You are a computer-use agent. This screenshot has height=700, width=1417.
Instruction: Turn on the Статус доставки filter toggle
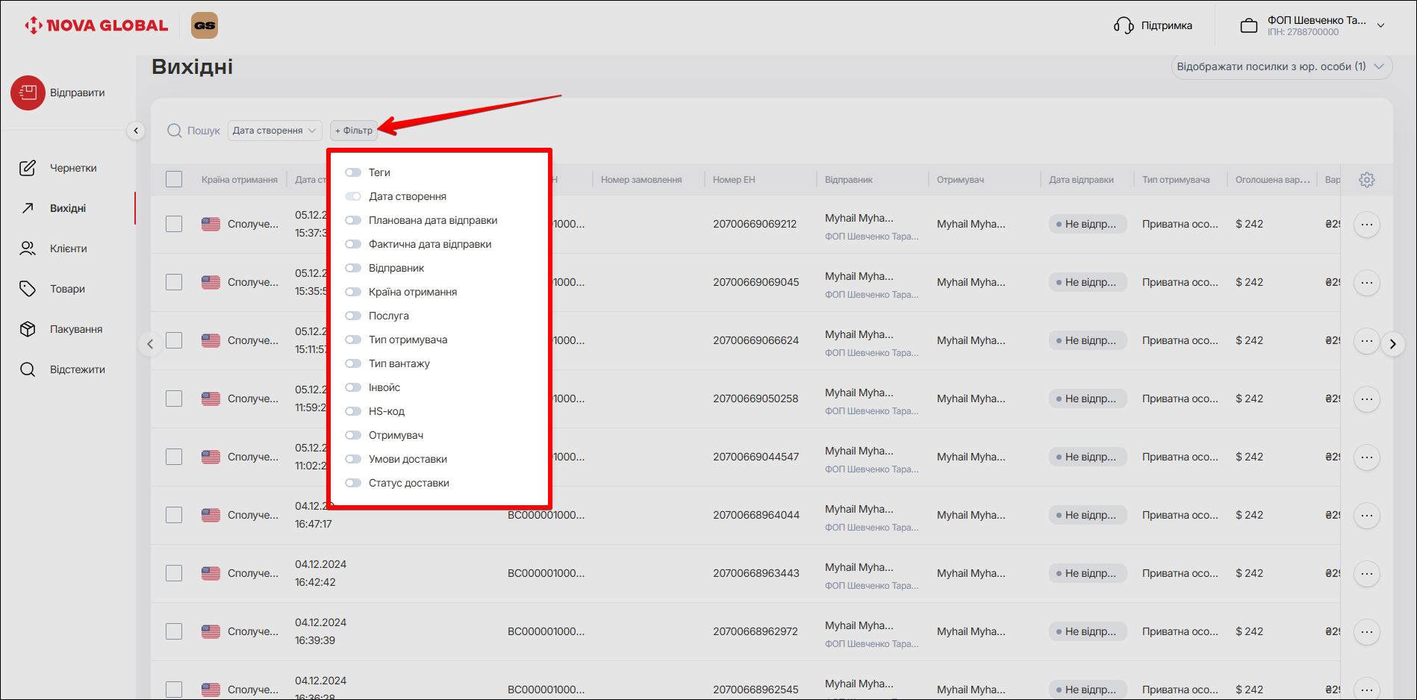point(353,483)
